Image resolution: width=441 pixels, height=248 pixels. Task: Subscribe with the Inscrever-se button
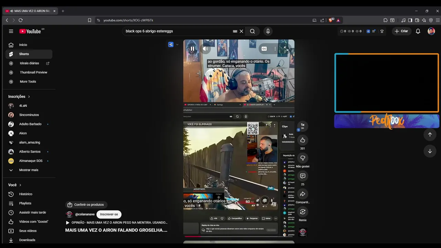click(x=109, y=214)
